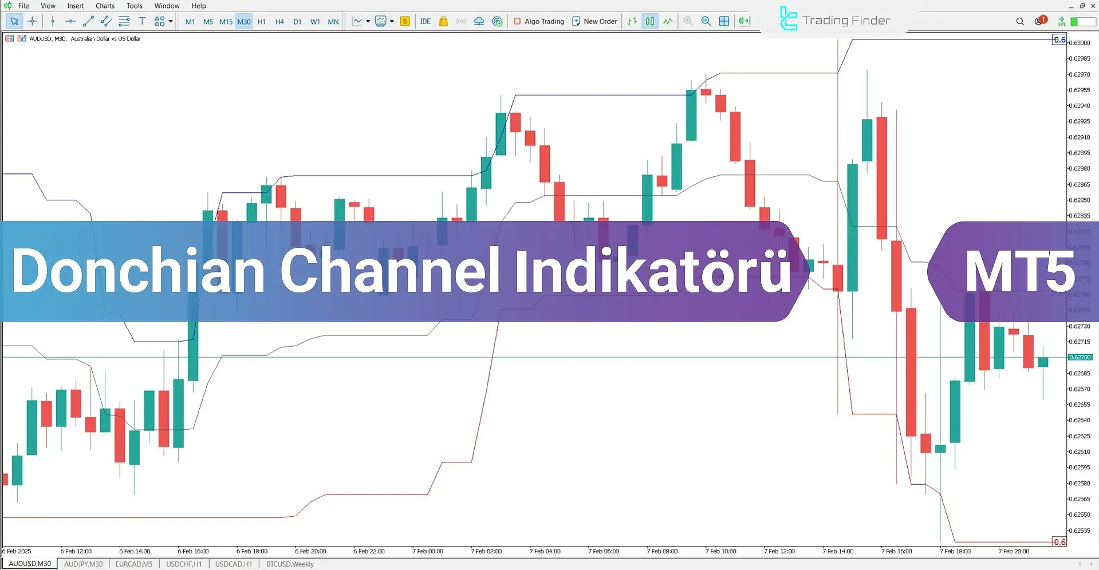Open the MQL5 Market shopping bag
The height and width of the screenshot is (570, 1099).
click(x=443, y=21)
